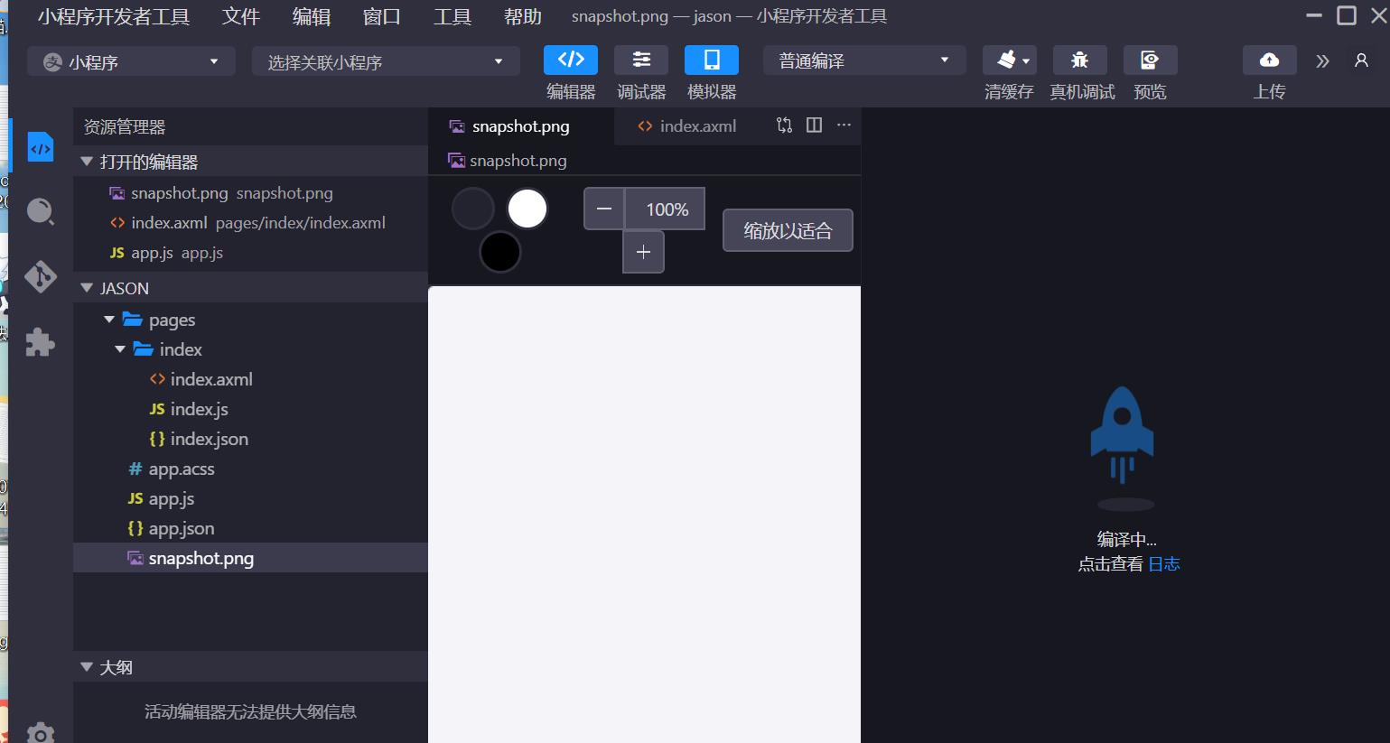
Task: Open app.acss in the file tree
Action: 250,469
